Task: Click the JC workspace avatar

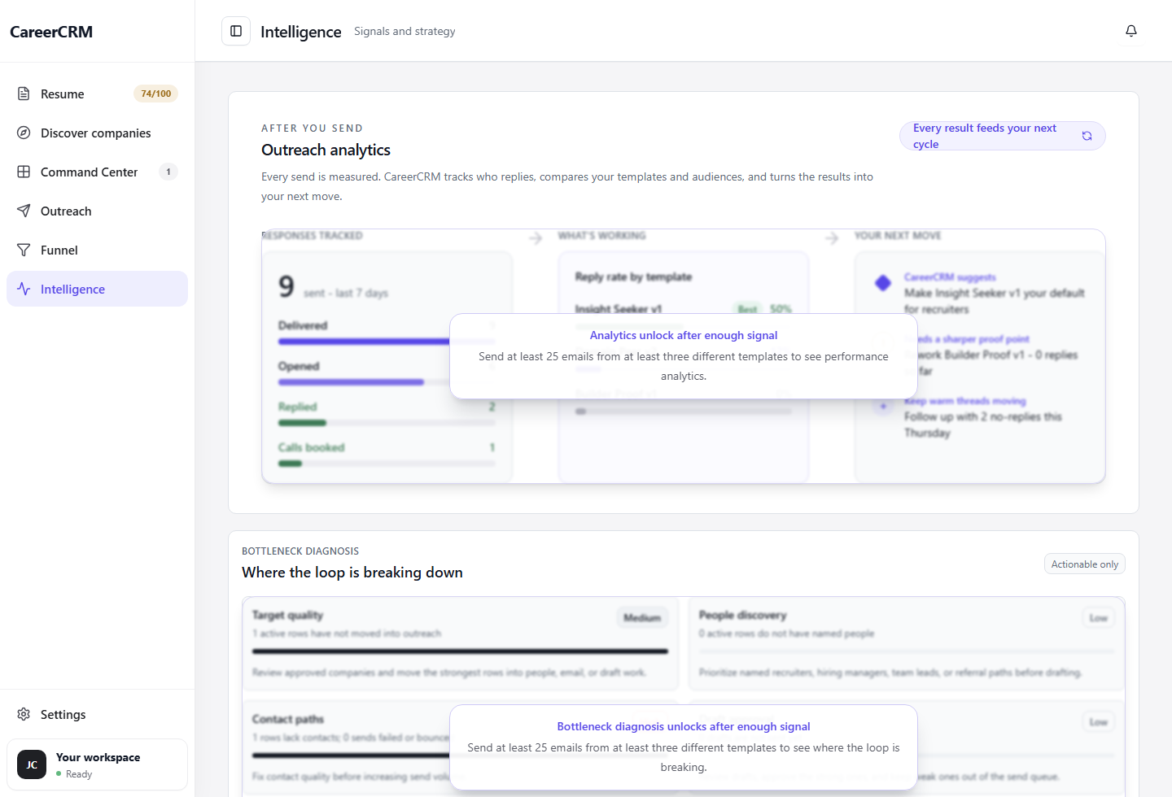Action: pyautogui.click(x=32, y=764)
